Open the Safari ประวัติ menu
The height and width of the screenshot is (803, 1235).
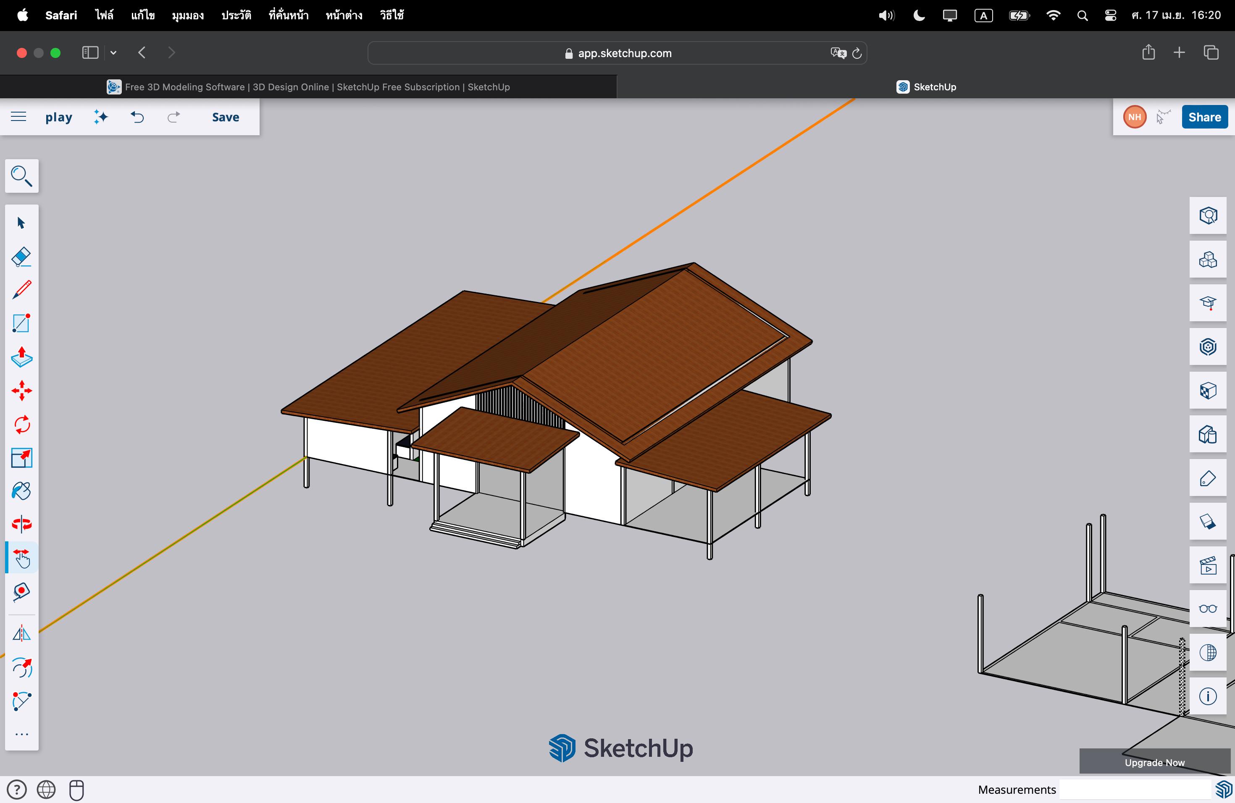click(x=236, y=16)
